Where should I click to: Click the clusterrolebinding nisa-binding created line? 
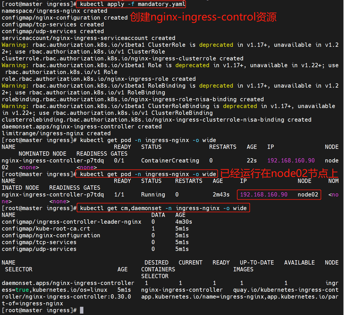pos(156,120)
